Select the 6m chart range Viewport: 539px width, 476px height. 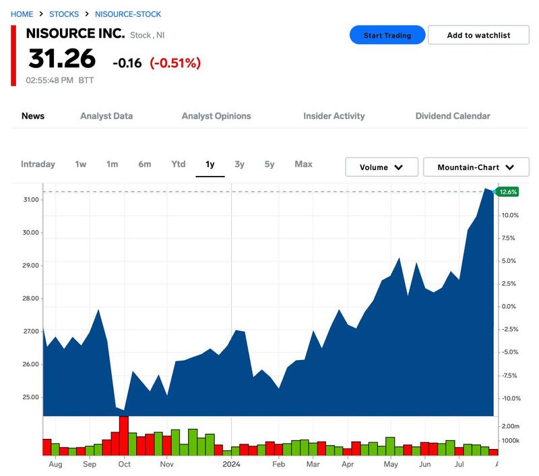pyautogui.click(x=145, y=164)
